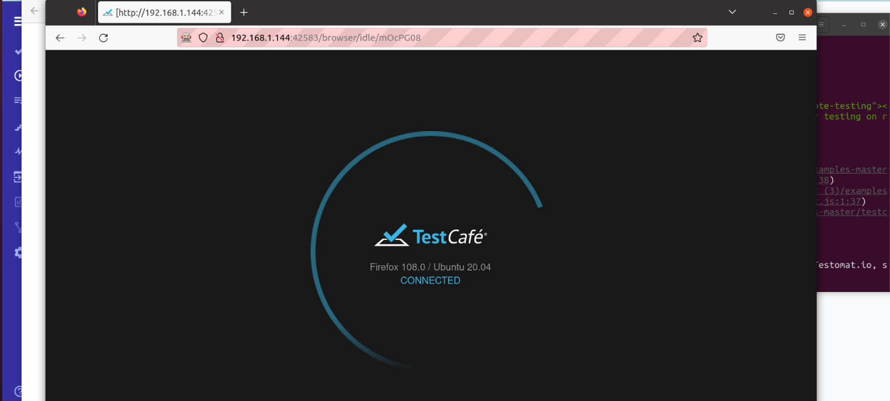Click the insecure connection padlock in the address bar
Screen dimensions: 890x401
220,37
